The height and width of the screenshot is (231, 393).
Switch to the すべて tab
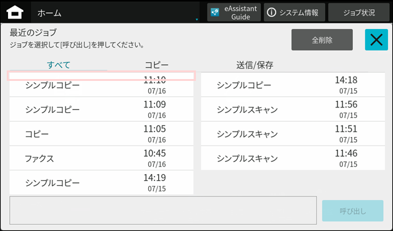59,65
